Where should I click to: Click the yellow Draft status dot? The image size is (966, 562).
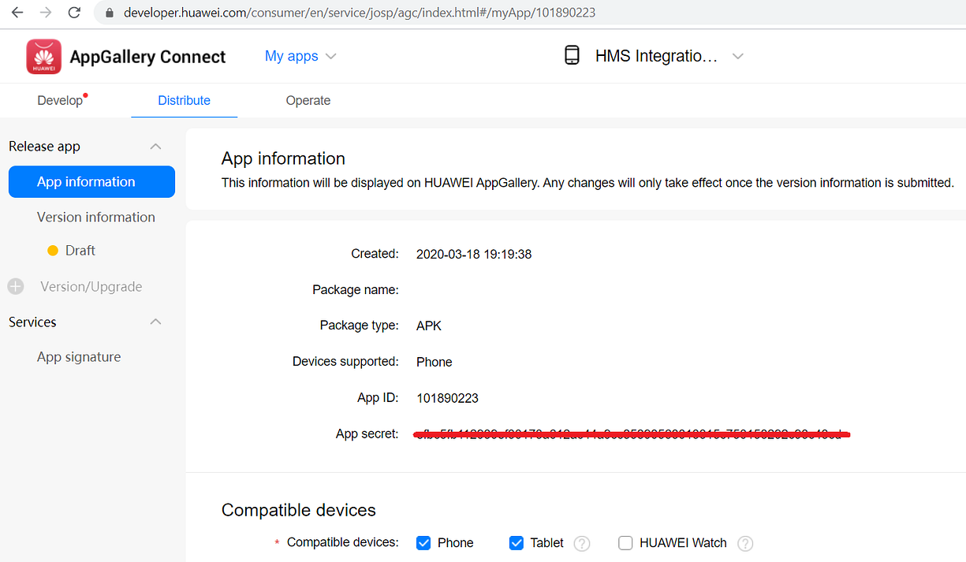click(53, 251)
